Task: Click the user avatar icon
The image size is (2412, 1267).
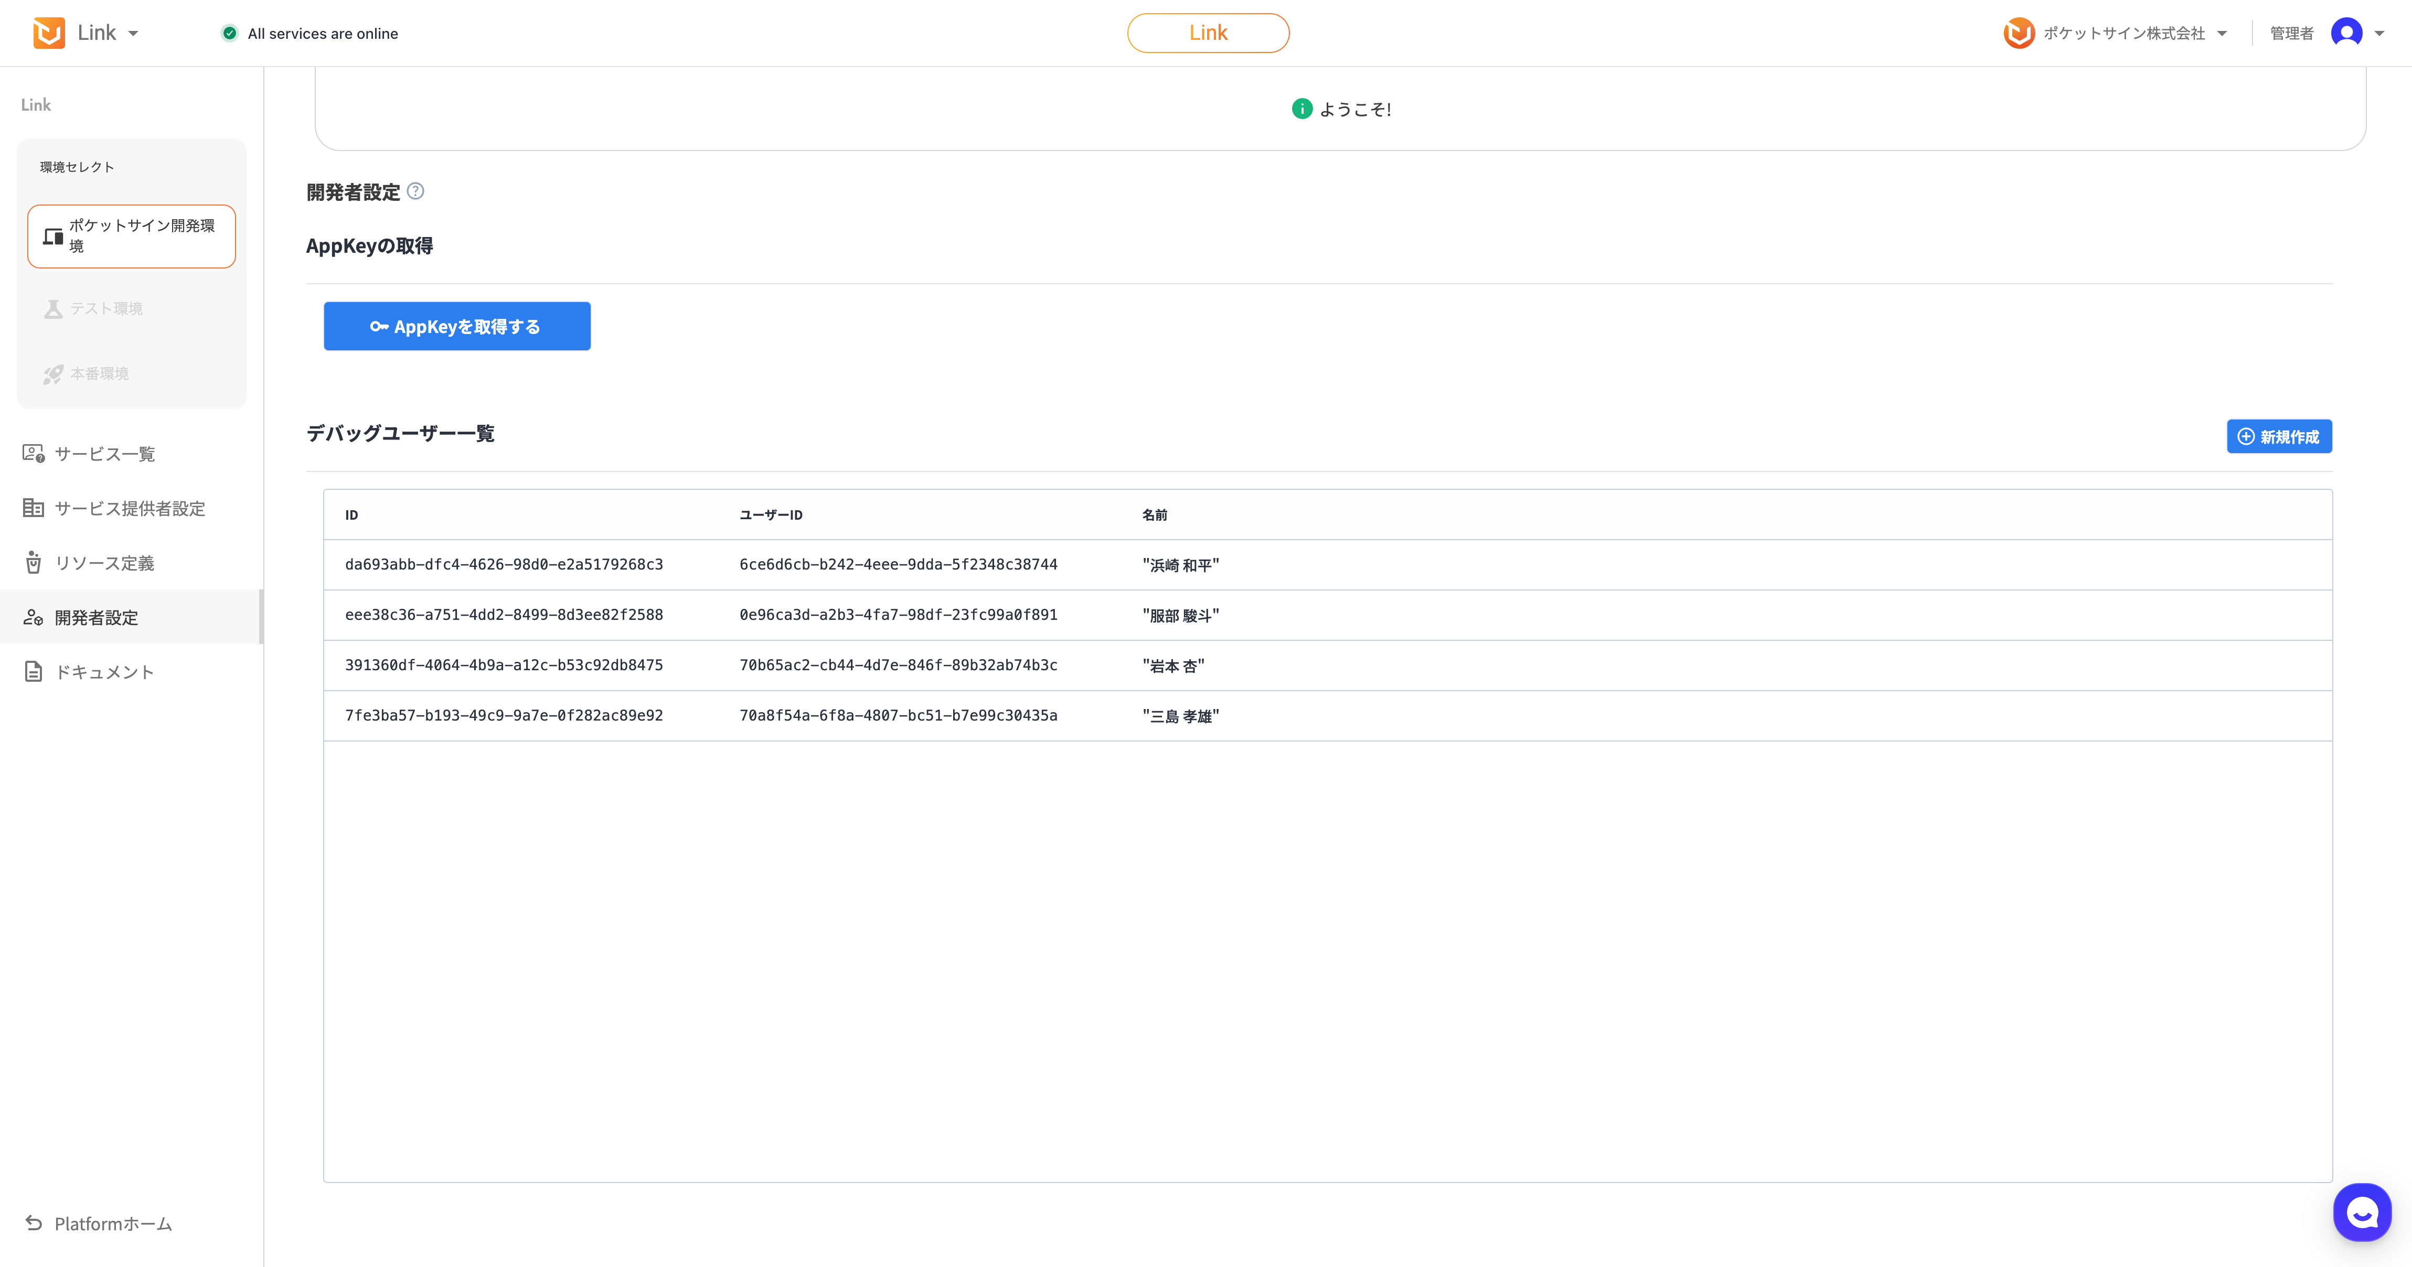Action: click(2346, 33)
